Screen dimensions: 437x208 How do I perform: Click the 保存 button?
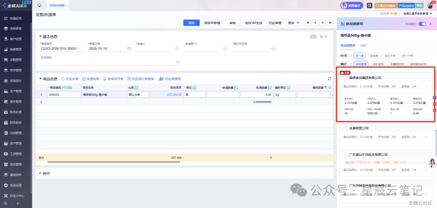[191, 23]
